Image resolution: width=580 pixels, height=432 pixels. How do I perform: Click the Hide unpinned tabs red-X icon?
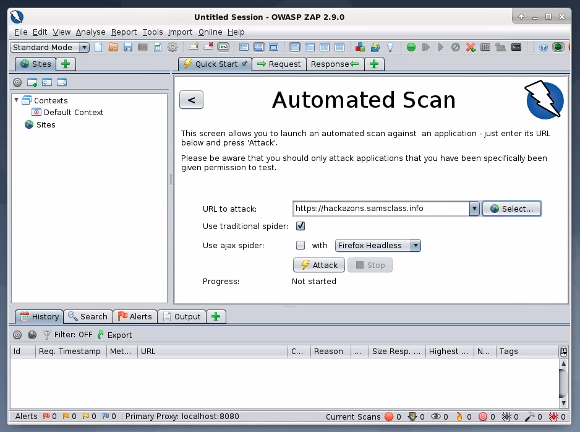[208, 47]
